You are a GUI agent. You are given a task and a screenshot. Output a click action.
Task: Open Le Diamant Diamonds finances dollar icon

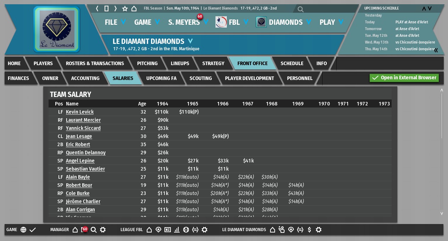coord(309,230)
